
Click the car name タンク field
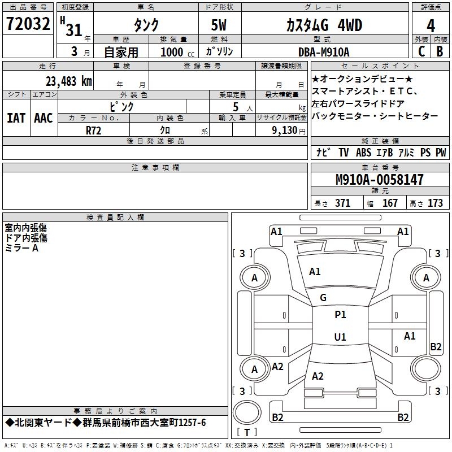point(146,25)
